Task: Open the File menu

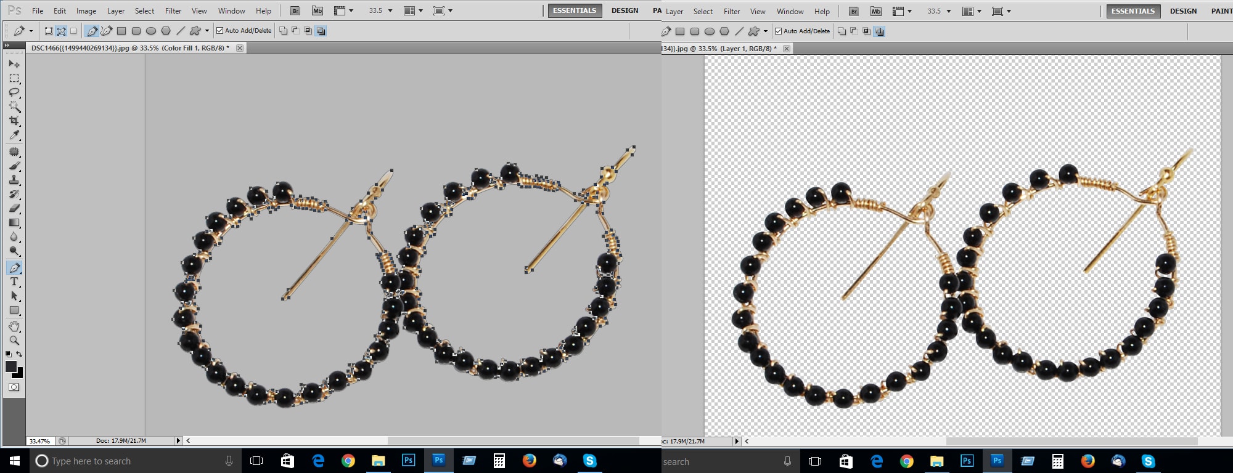Action: point(38,10)
